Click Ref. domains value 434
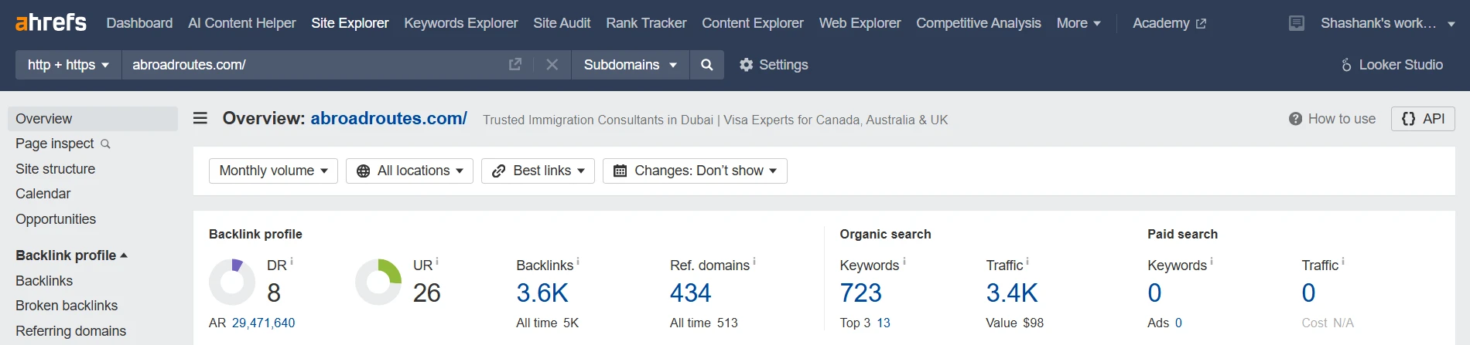 (x=690, y=293)
